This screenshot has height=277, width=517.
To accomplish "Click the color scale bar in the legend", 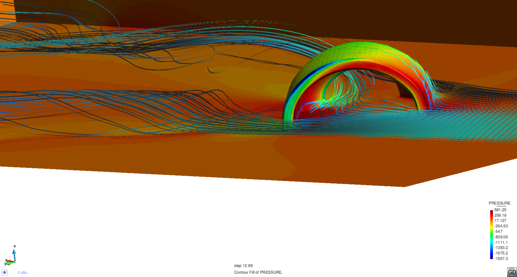I will [491, 234].
